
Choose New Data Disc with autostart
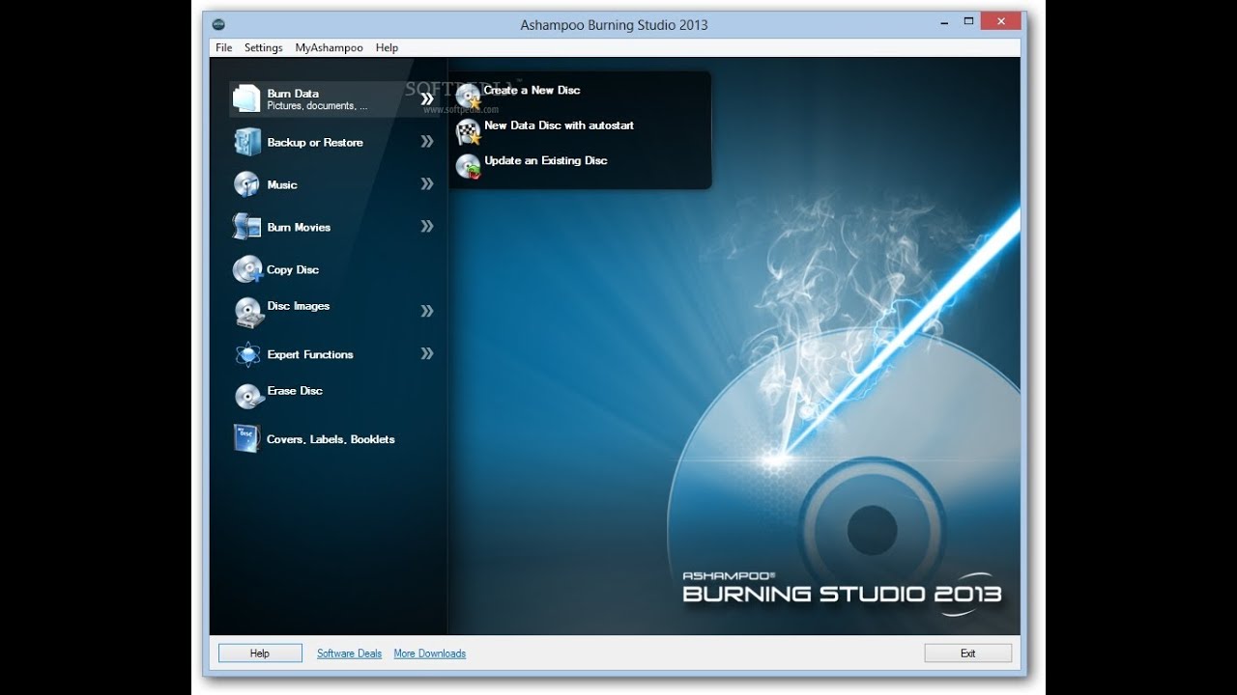[x=559, y=125]
